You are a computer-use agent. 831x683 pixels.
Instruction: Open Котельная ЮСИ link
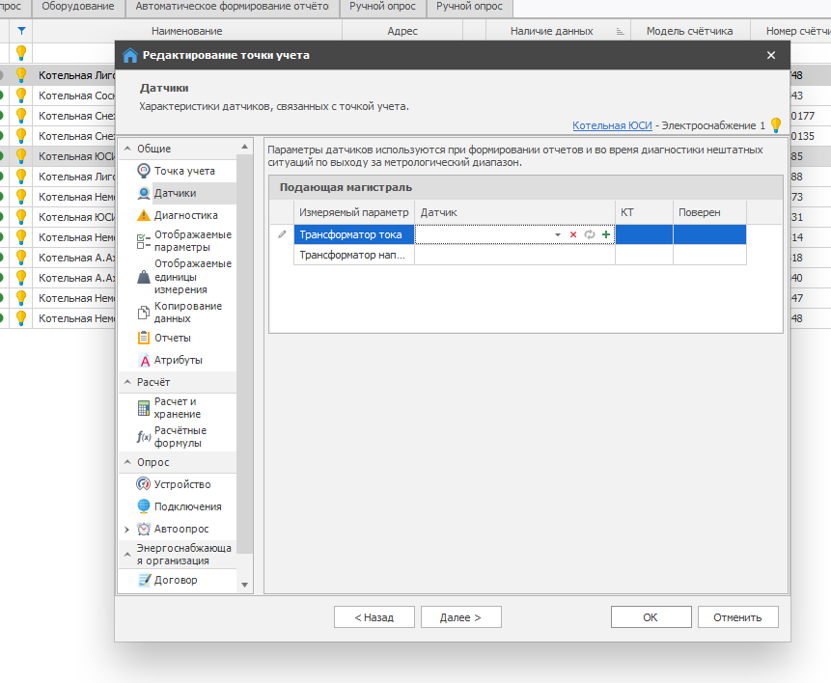(612, 125)
